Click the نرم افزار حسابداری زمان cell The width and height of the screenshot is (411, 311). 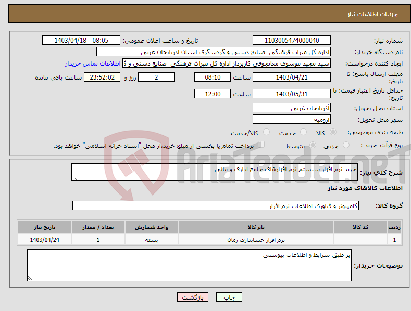(x=256, y=240)
